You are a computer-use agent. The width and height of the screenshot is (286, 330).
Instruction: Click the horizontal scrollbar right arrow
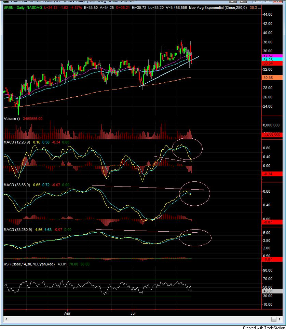click(x=280, y=319)
